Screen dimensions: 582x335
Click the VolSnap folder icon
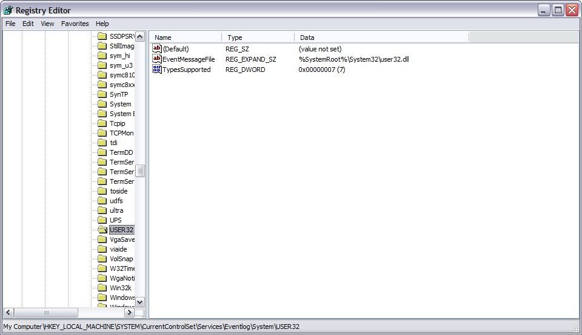[102, 259]
